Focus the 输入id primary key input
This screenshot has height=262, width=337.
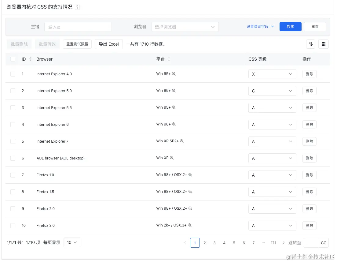pyautogui.click(x=78, y=27)
